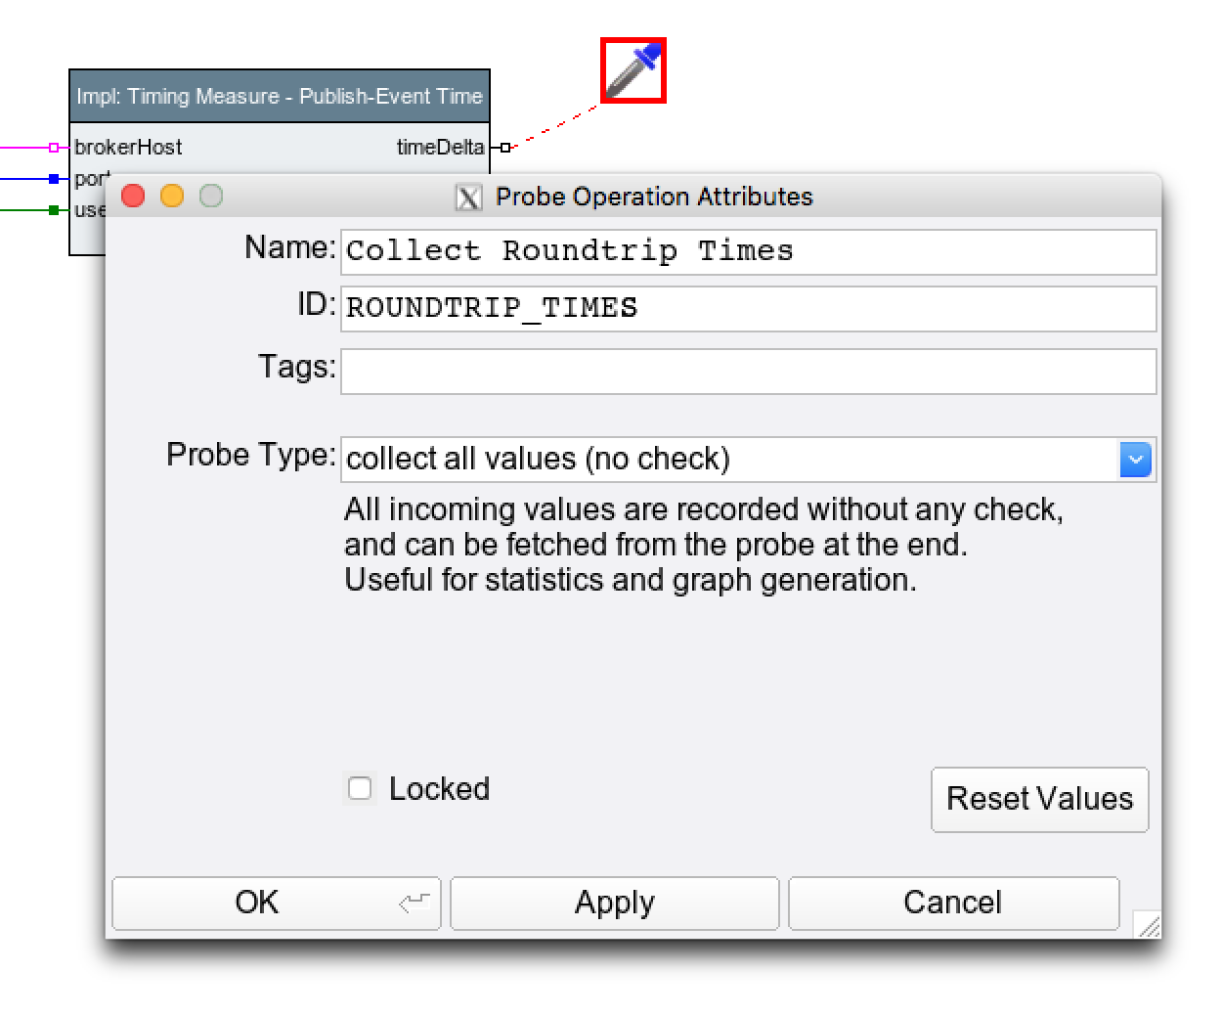This screenshot has height=1015, width=1222.
Task: Click the Apply button
Action: pos(614,903)
